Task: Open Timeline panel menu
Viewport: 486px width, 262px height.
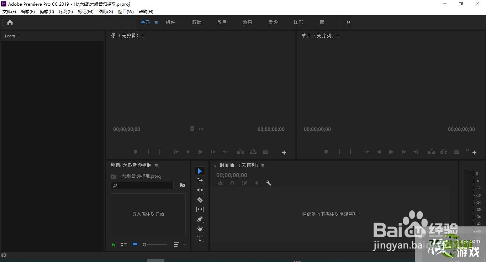Action: pos(263,166)
